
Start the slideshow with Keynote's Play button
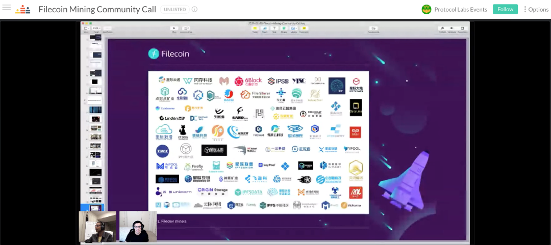174,29
